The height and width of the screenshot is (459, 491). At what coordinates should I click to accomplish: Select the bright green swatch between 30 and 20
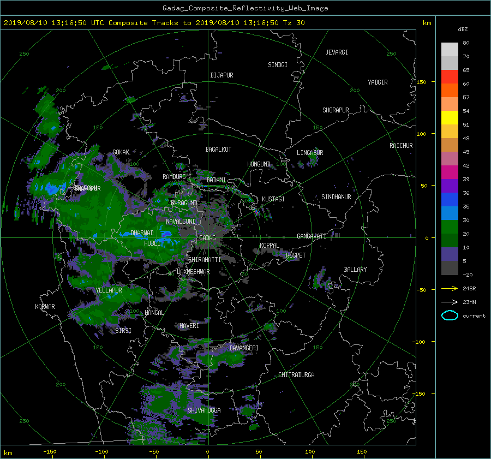[450, 227]
